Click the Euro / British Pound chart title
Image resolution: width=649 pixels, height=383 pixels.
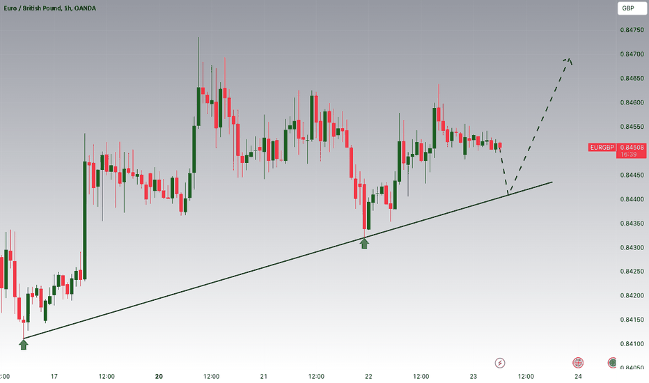point(49,8)
